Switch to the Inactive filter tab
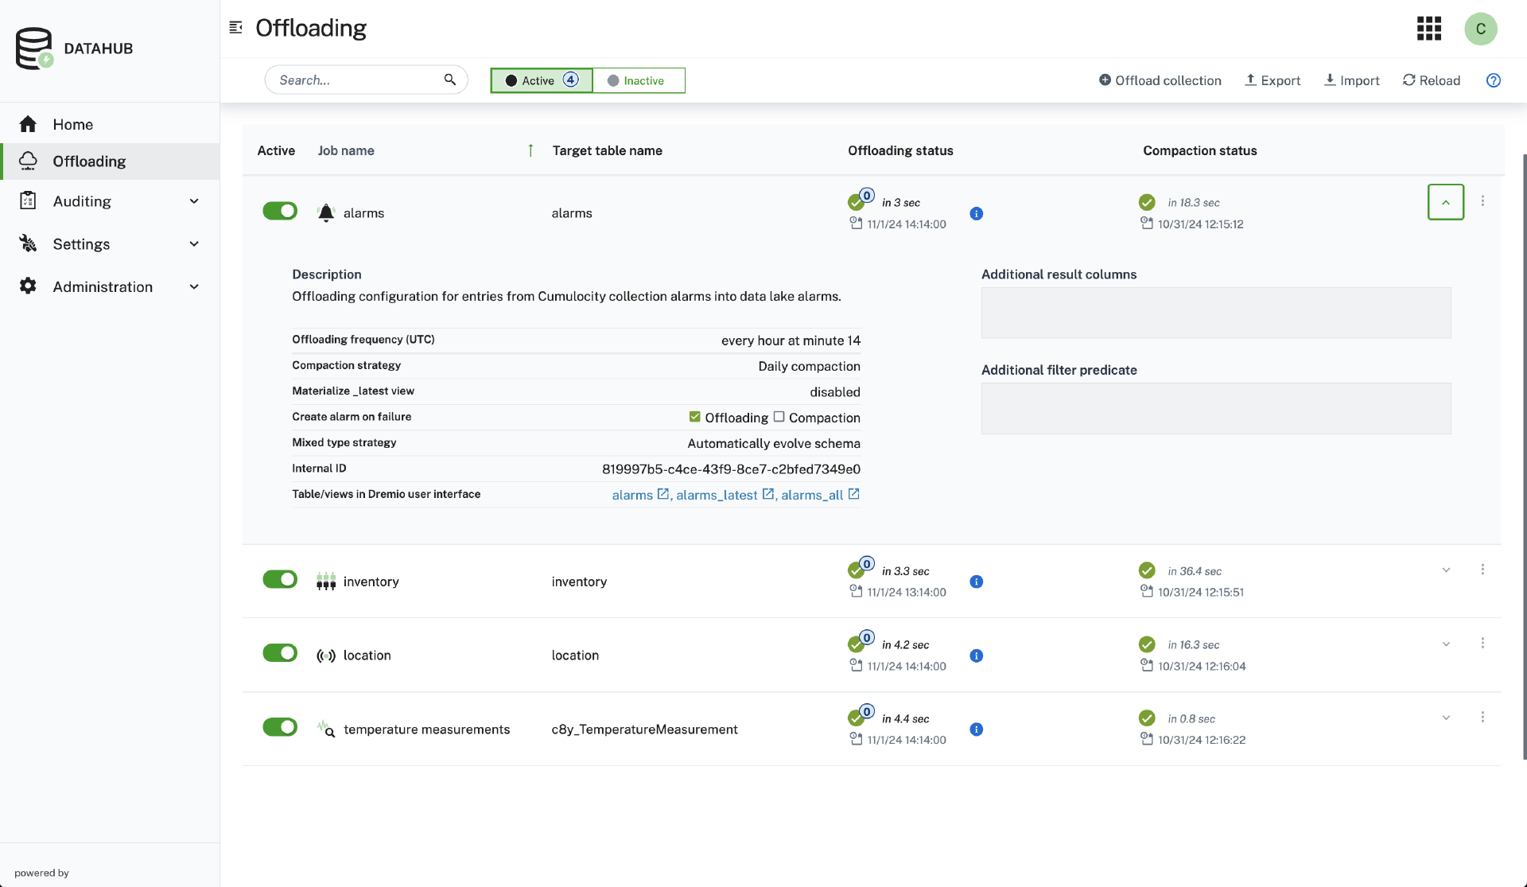Screen dimensions: 1527x887 [638, 80]
